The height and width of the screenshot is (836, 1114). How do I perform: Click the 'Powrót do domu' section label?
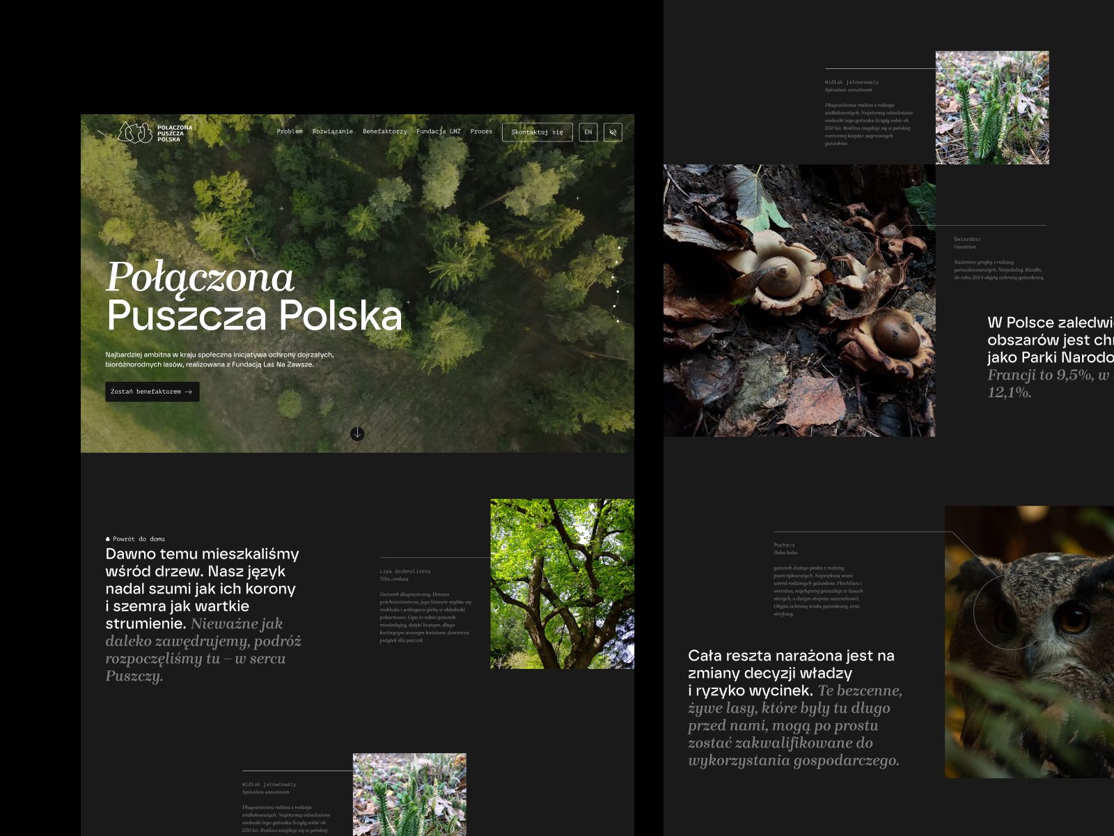[x=135, y=539]
